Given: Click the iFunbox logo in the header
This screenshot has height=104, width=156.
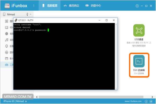Looking at the screenshot, I should point(16,6).
